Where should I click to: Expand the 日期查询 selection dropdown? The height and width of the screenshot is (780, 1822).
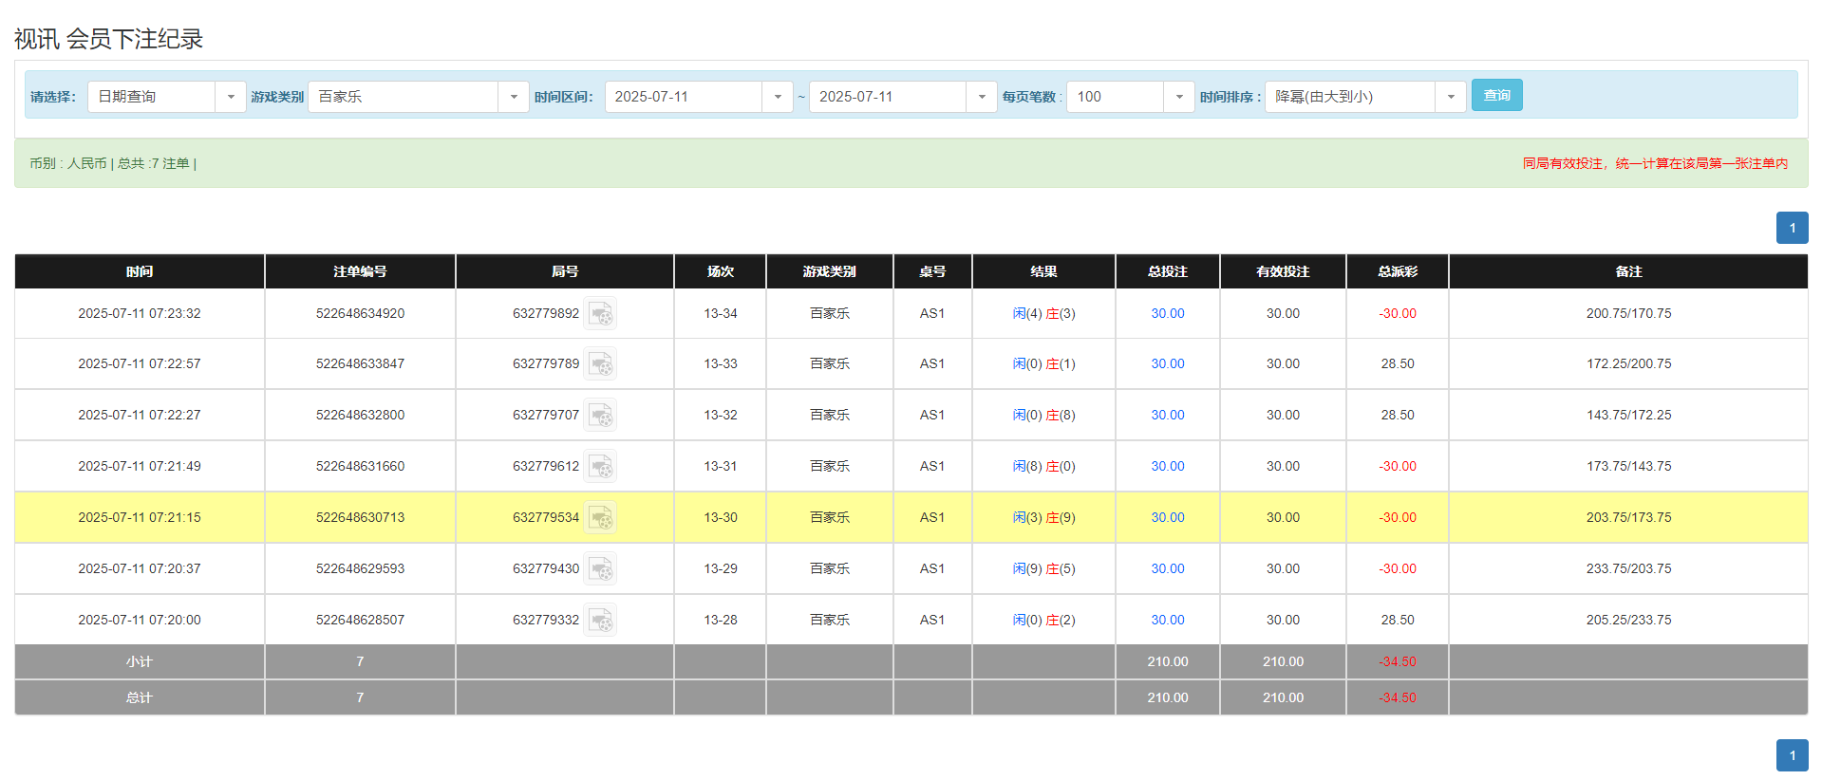tap(230, 97)
